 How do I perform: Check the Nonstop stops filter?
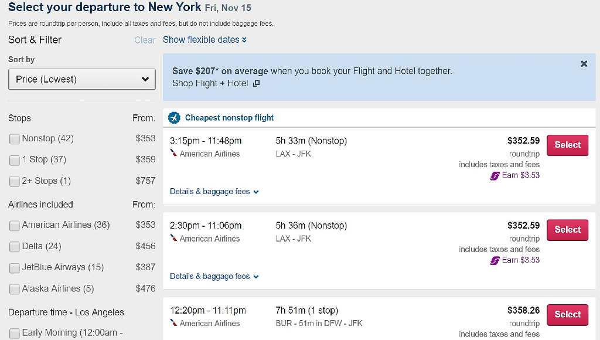(x=13, y=138)
